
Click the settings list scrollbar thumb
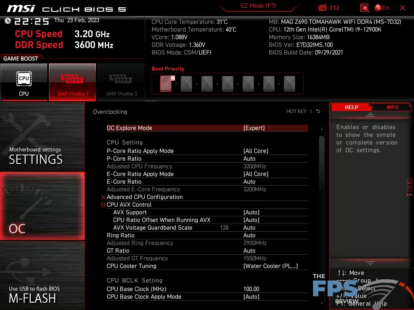point(321,163)
